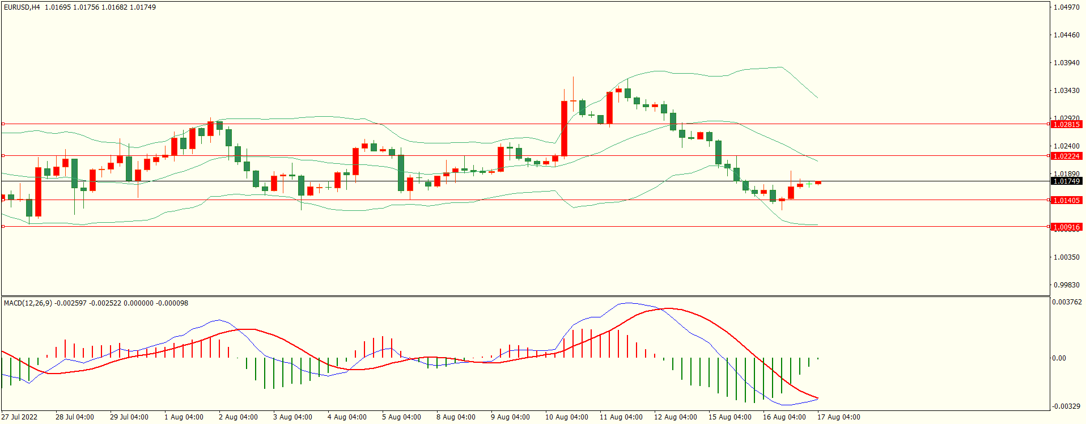Select the 1 Aug 04:00 time label
Screen dimensions: 1086x424
(x=184, y=417)
